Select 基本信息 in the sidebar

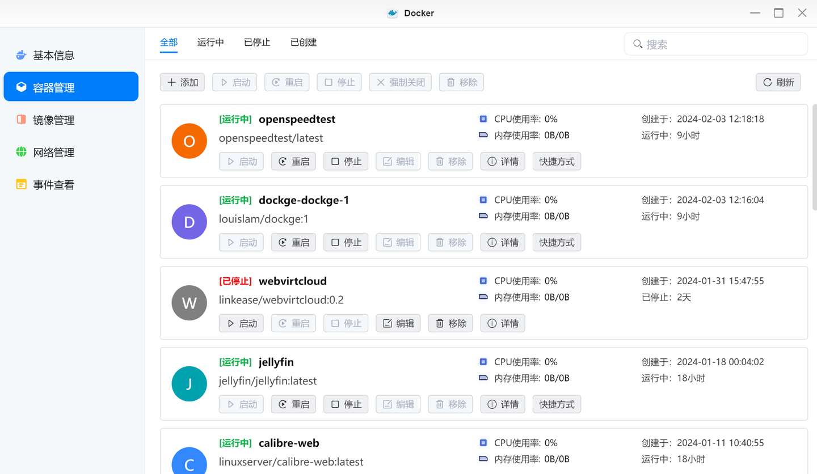[x=56, y=55]
